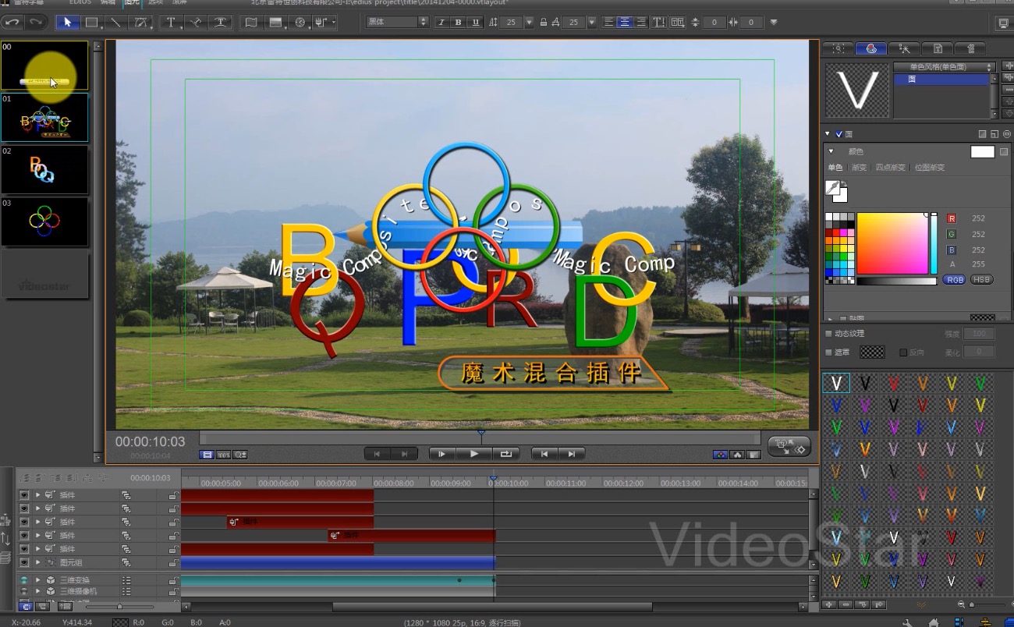Open the 单色风格(单色面) style dropdown
The width and height of the screenshot is (1014, 627).
[944, 67]
